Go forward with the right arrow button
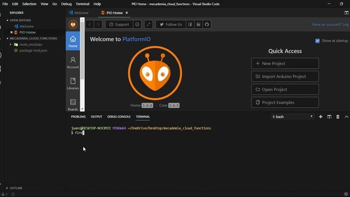 [98, 24]
